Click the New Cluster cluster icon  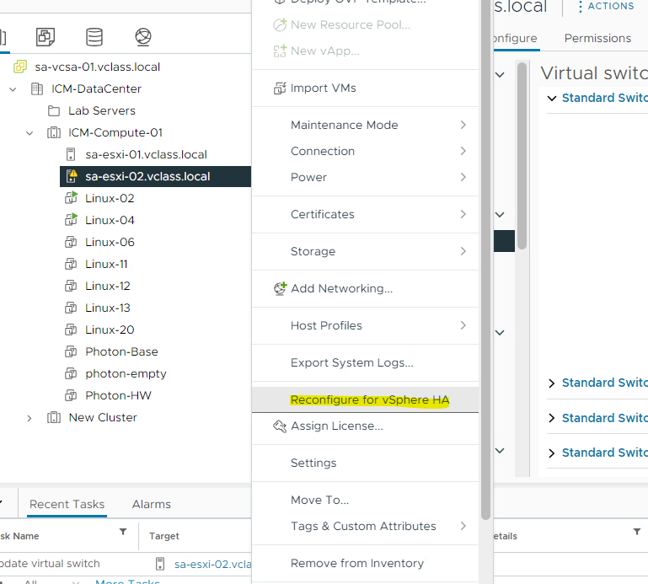tap(54, 417)
